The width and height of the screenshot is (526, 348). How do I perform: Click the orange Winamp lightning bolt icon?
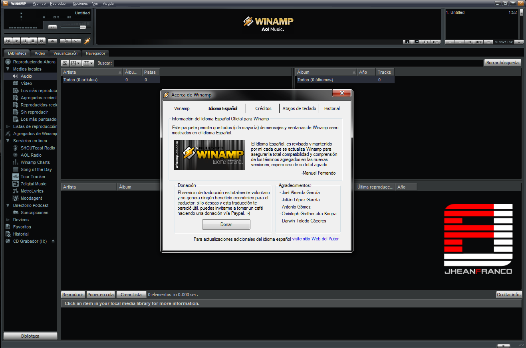(87, 41)
